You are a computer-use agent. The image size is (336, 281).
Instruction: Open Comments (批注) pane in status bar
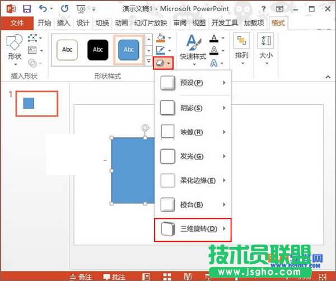coord(114,277)
